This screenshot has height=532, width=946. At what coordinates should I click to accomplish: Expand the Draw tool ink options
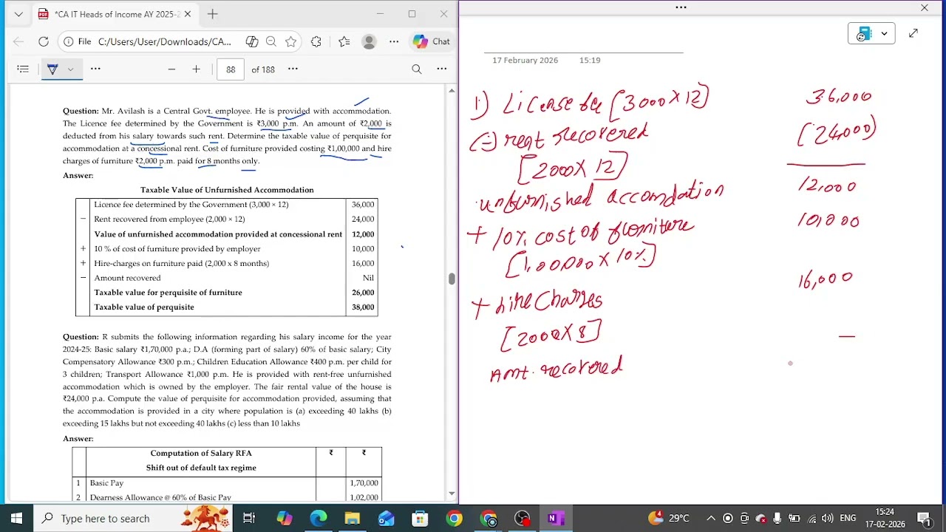pyautogui.click(x=70, y=69)
